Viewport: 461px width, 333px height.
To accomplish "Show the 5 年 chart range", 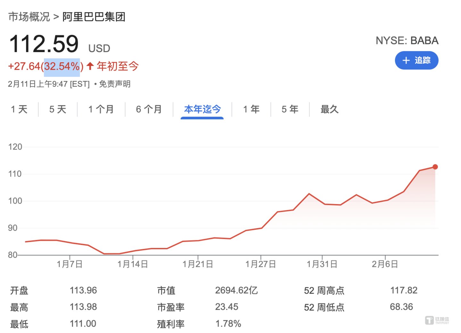I will click(x=290, y=109).
